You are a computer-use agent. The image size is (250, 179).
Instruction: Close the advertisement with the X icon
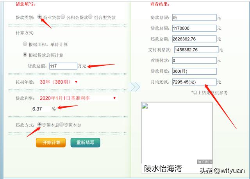point(211,161)
